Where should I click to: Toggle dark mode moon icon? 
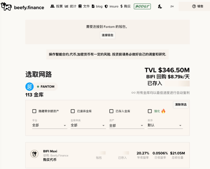160,6
